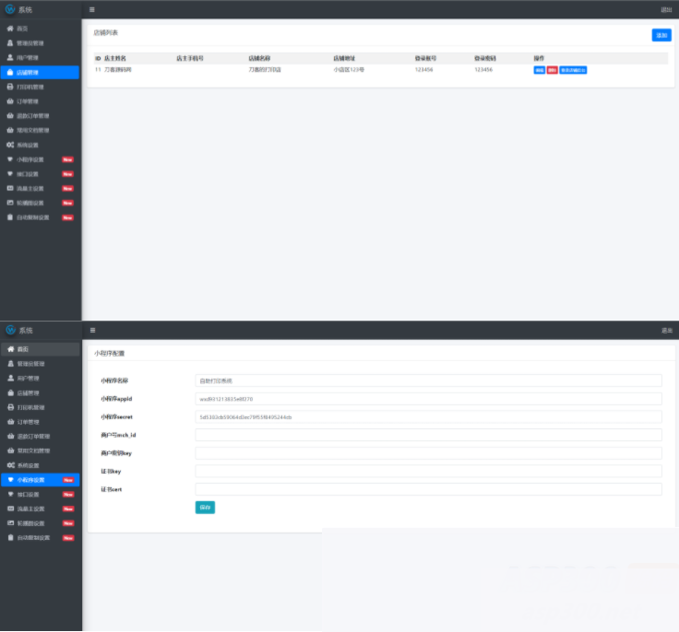Screen dimensions: 679x632
Task: Click the 小程序appid input field
Action: click(x=428, y=399)
